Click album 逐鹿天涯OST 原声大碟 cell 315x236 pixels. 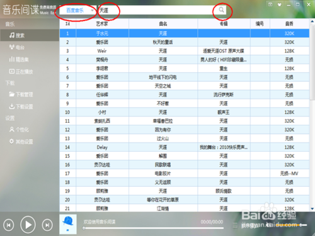(x=224, y=51)
